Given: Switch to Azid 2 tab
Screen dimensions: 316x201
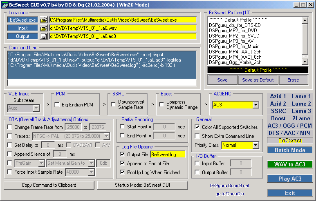Looking at the screenshot, I should [x=278, y=104].
